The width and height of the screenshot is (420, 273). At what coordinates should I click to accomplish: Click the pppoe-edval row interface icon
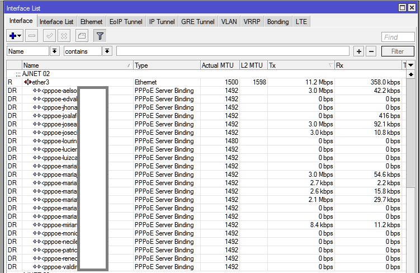point(37,99)
